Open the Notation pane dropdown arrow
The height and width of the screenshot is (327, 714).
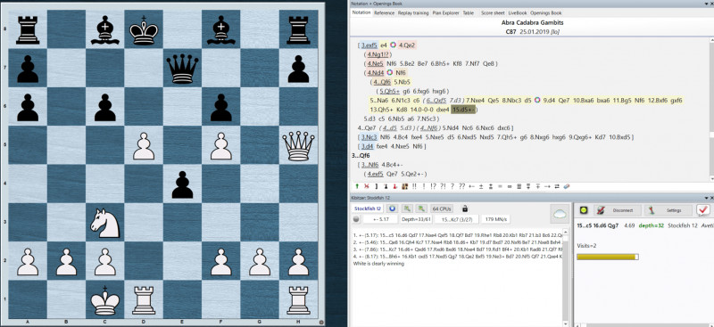(x=705, y=4)
